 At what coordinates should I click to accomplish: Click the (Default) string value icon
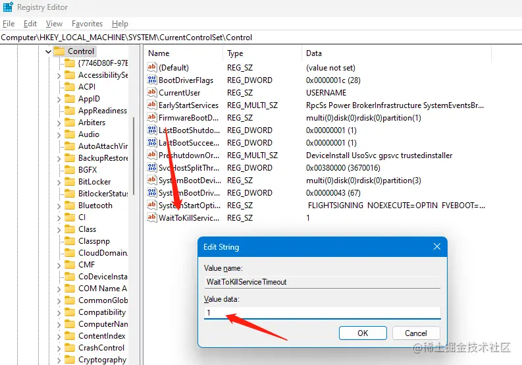152,67
